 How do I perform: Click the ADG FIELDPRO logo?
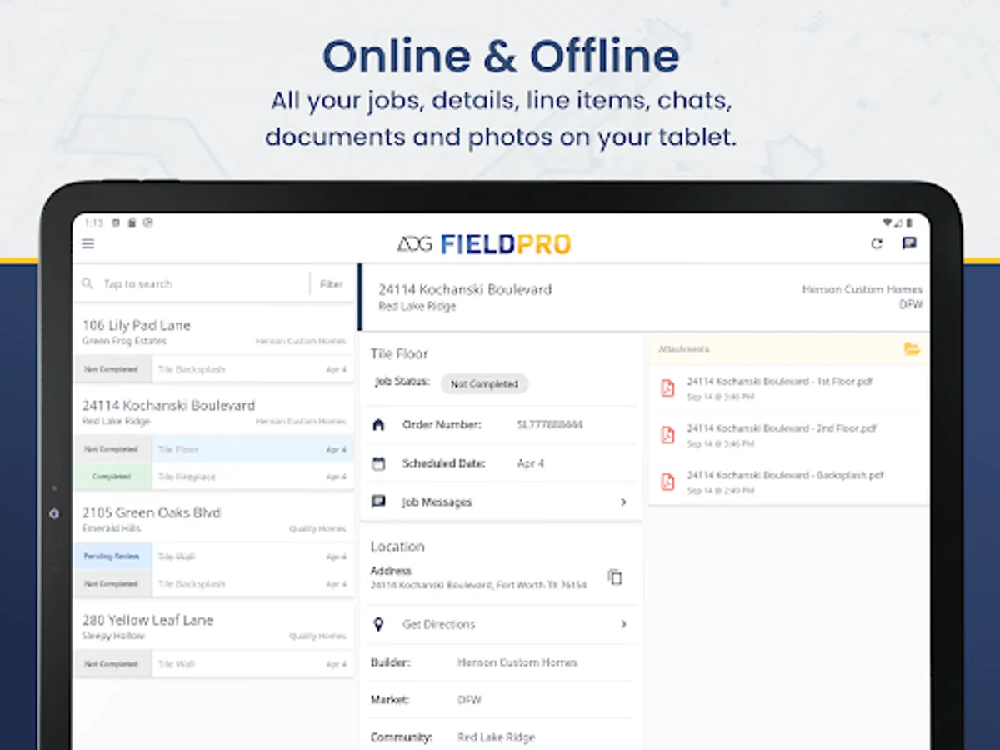click(x=484, y=244)
